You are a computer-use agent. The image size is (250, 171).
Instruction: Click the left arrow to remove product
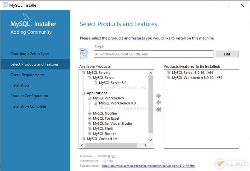(x=159, y=103)
